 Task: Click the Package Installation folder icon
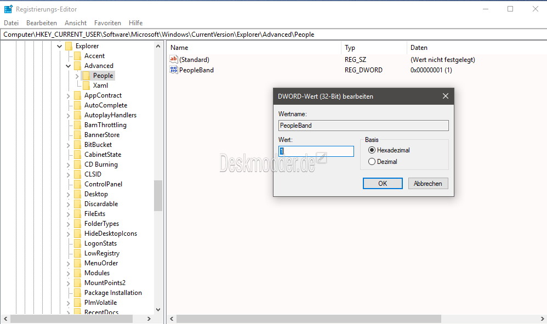coord(77,293)
